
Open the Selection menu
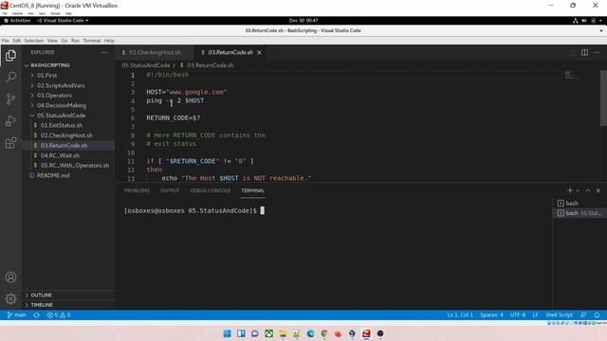click(34, 41)
